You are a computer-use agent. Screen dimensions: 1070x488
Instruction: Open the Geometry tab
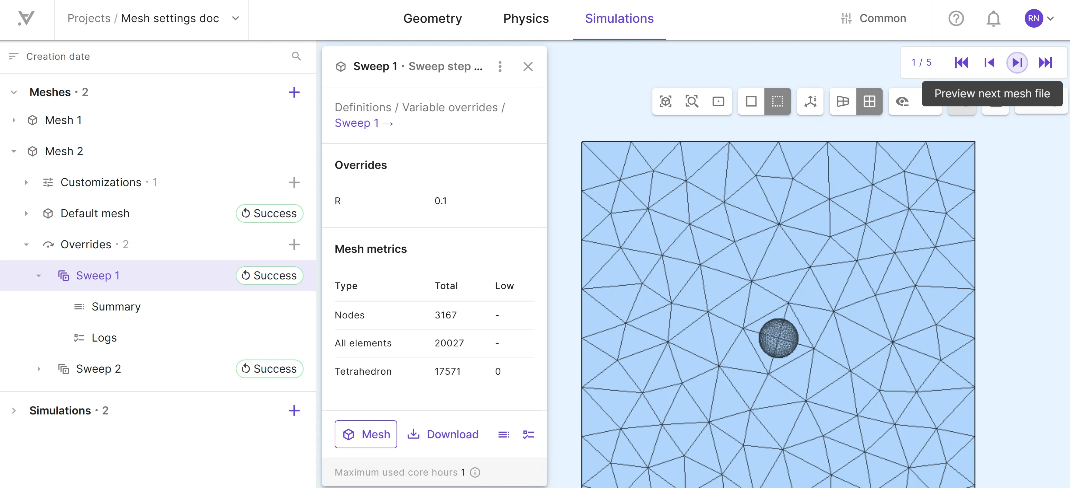tap(432, 18)
